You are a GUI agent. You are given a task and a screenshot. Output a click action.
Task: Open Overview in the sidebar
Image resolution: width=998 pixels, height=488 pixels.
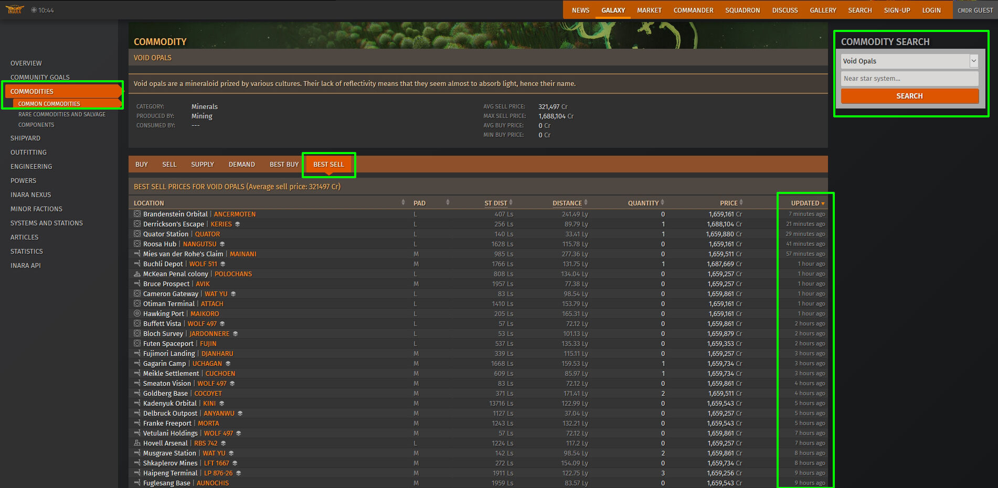click(26, 63)
